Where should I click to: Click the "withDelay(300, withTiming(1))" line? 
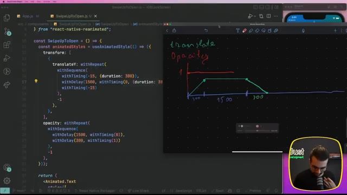(86, 140)
